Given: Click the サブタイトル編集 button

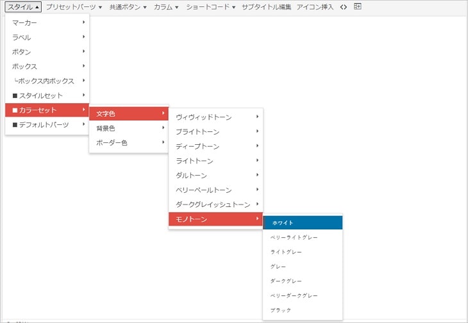Looking at the screenshot, I should click(x=266, y=7).
